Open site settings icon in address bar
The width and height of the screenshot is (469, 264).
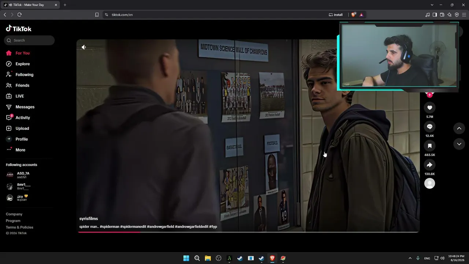pos(106,15)
